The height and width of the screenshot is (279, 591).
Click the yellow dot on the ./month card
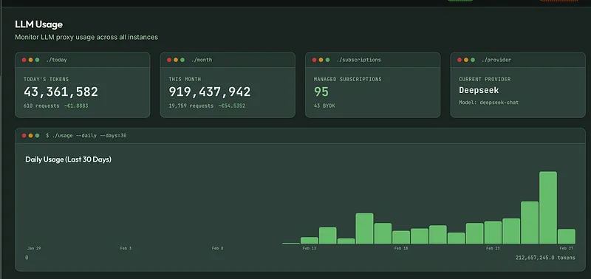tap(176, 60)
